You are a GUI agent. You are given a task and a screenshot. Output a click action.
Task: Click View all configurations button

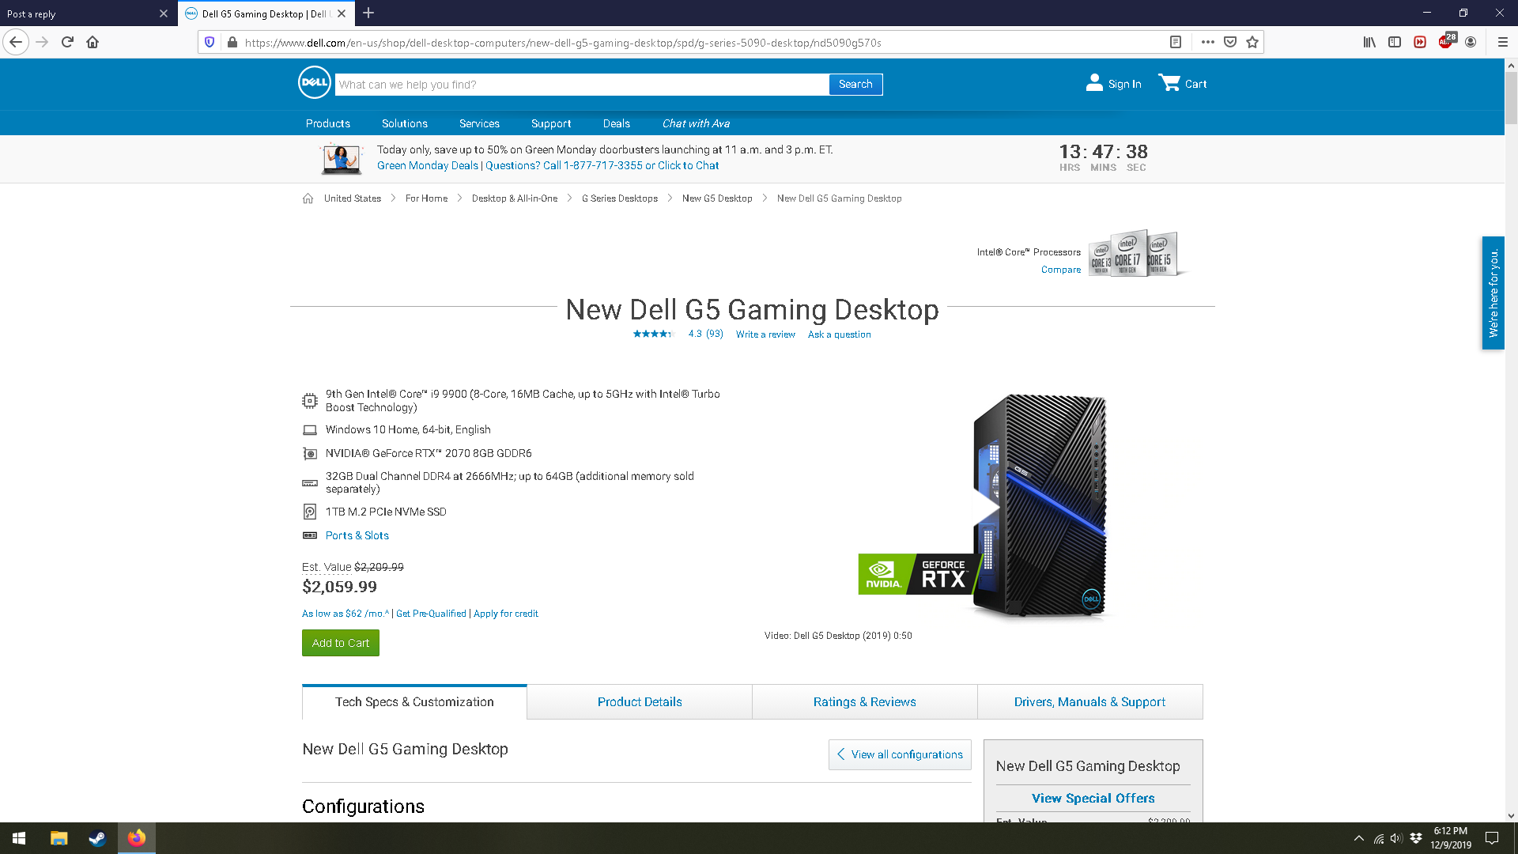tap(900, 754)
